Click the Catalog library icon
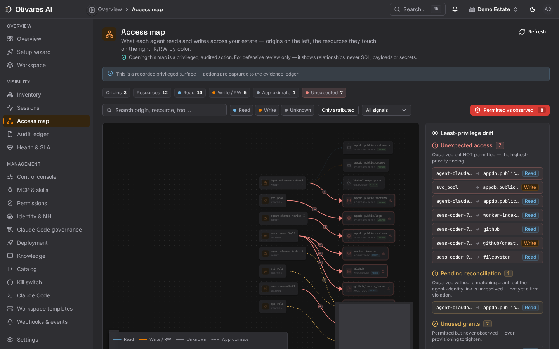Viewport: 559px width, 349px height. (x=10, y=269)
